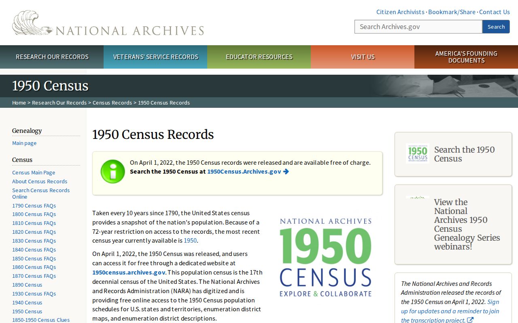Open 1850 Census FAQs link
The height and width of the screenshot is (323, 518).
(34, 258)
